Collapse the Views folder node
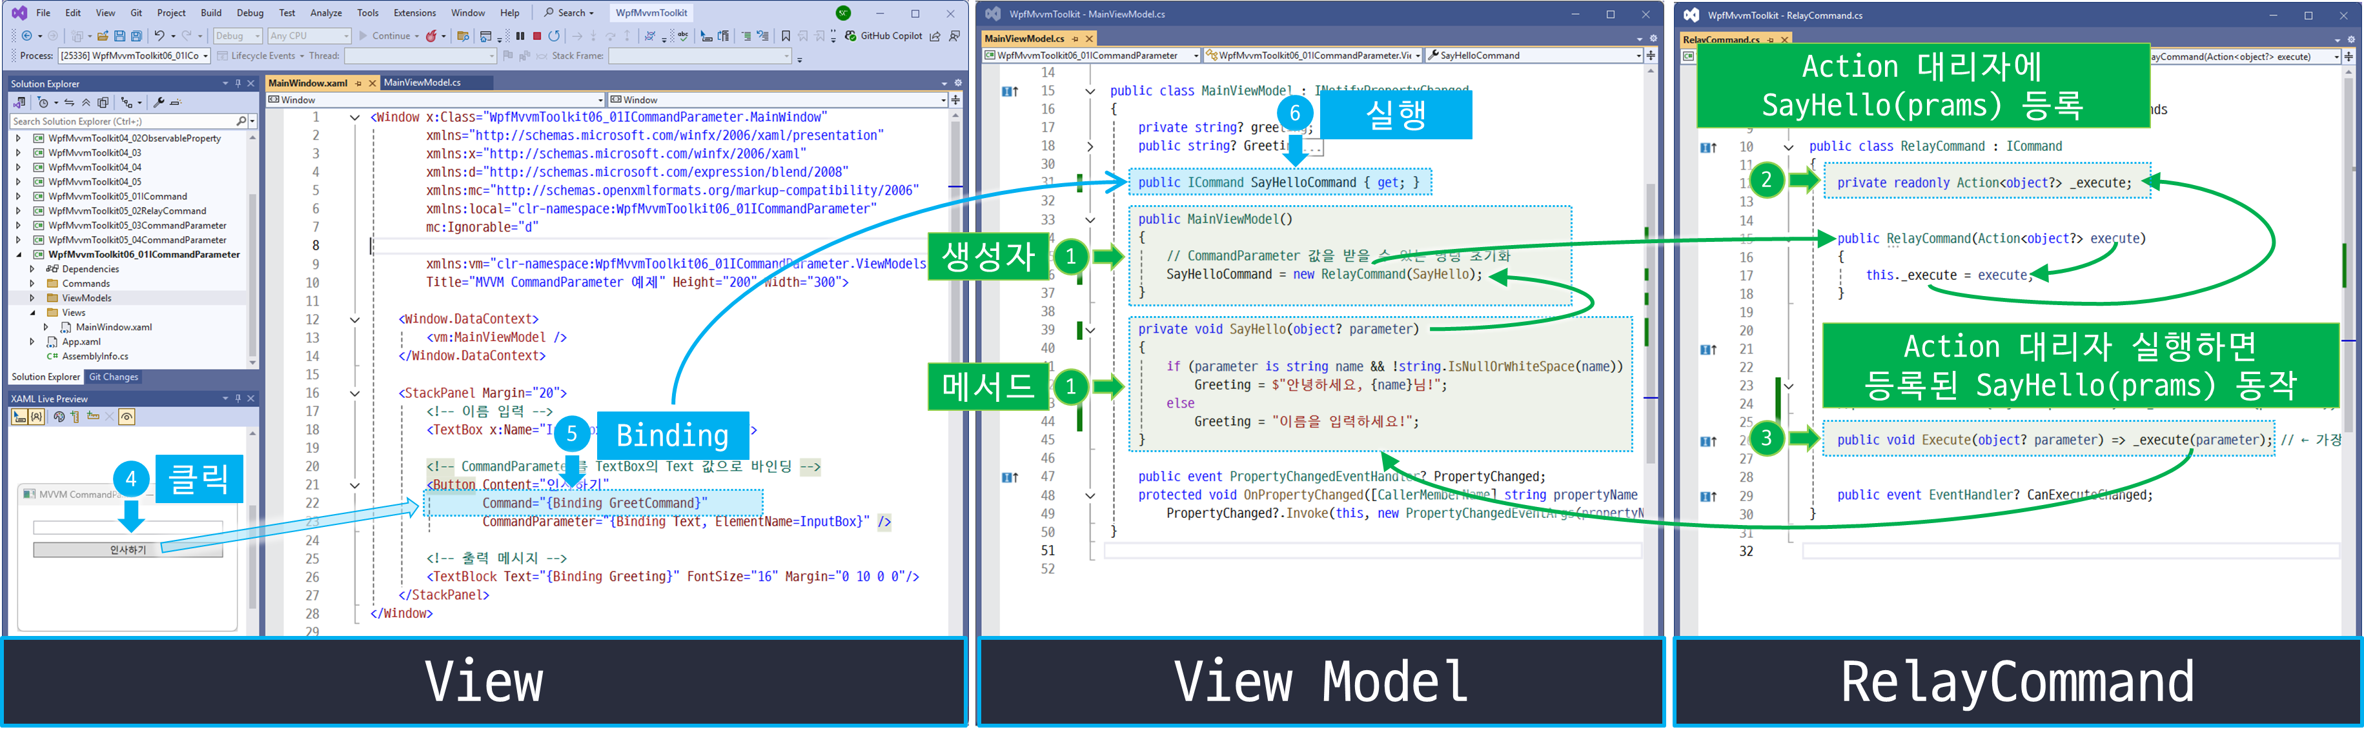The image size is (2364, 754). [x=32, y=313]
